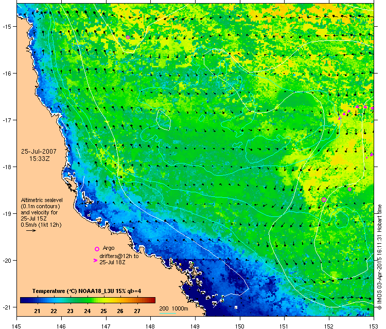Click the Temperature NOAA18_L3U colorbar title
This screenshot has width=386, height=329.
pos(86,291)
